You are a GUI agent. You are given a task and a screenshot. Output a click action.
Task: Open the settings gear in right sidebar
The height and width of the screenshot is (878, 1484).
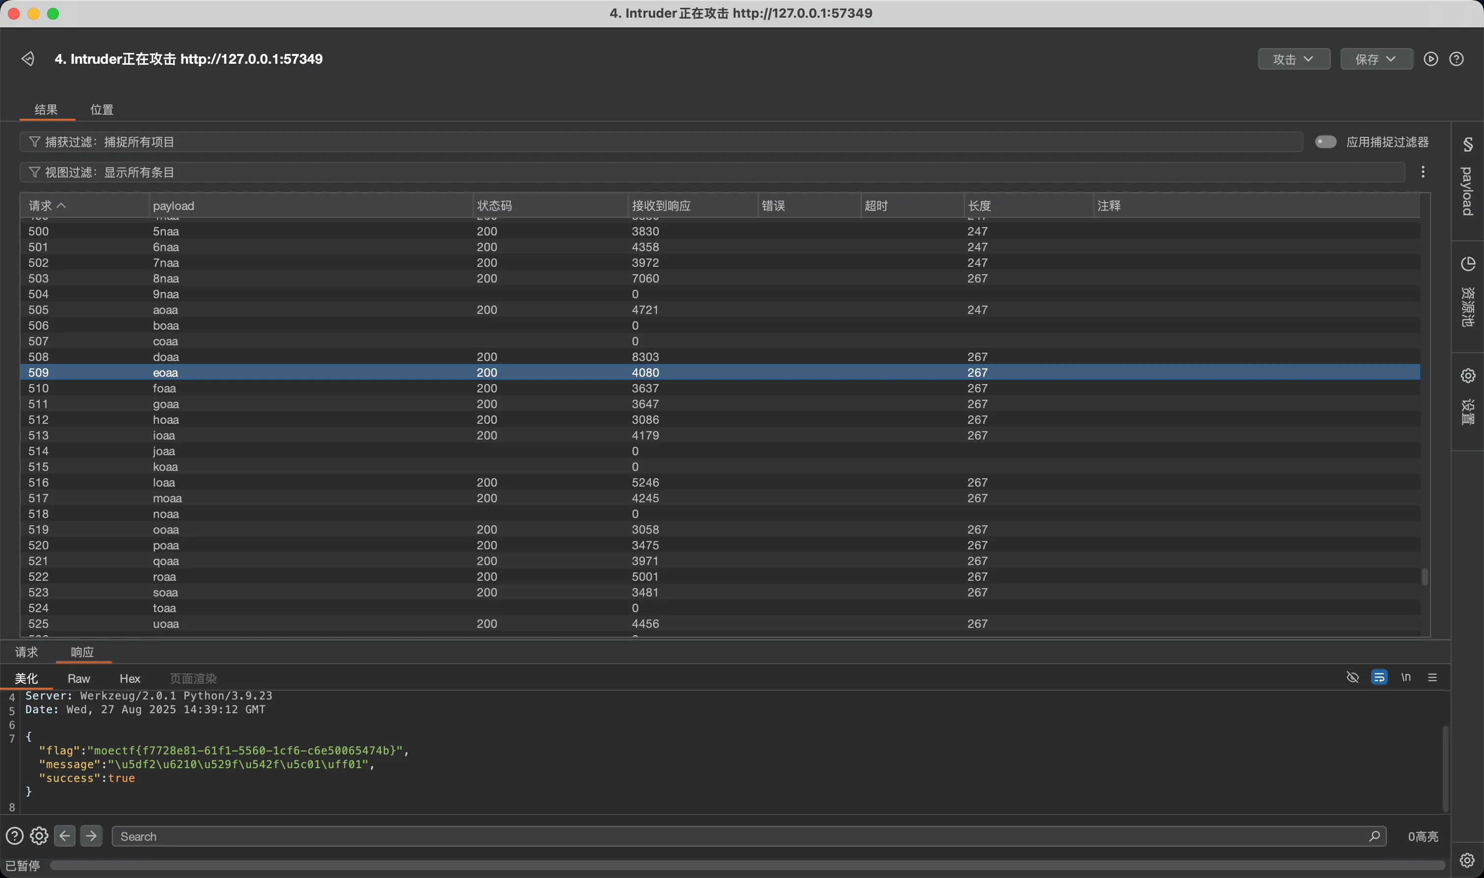click(x=1467, y=376)
